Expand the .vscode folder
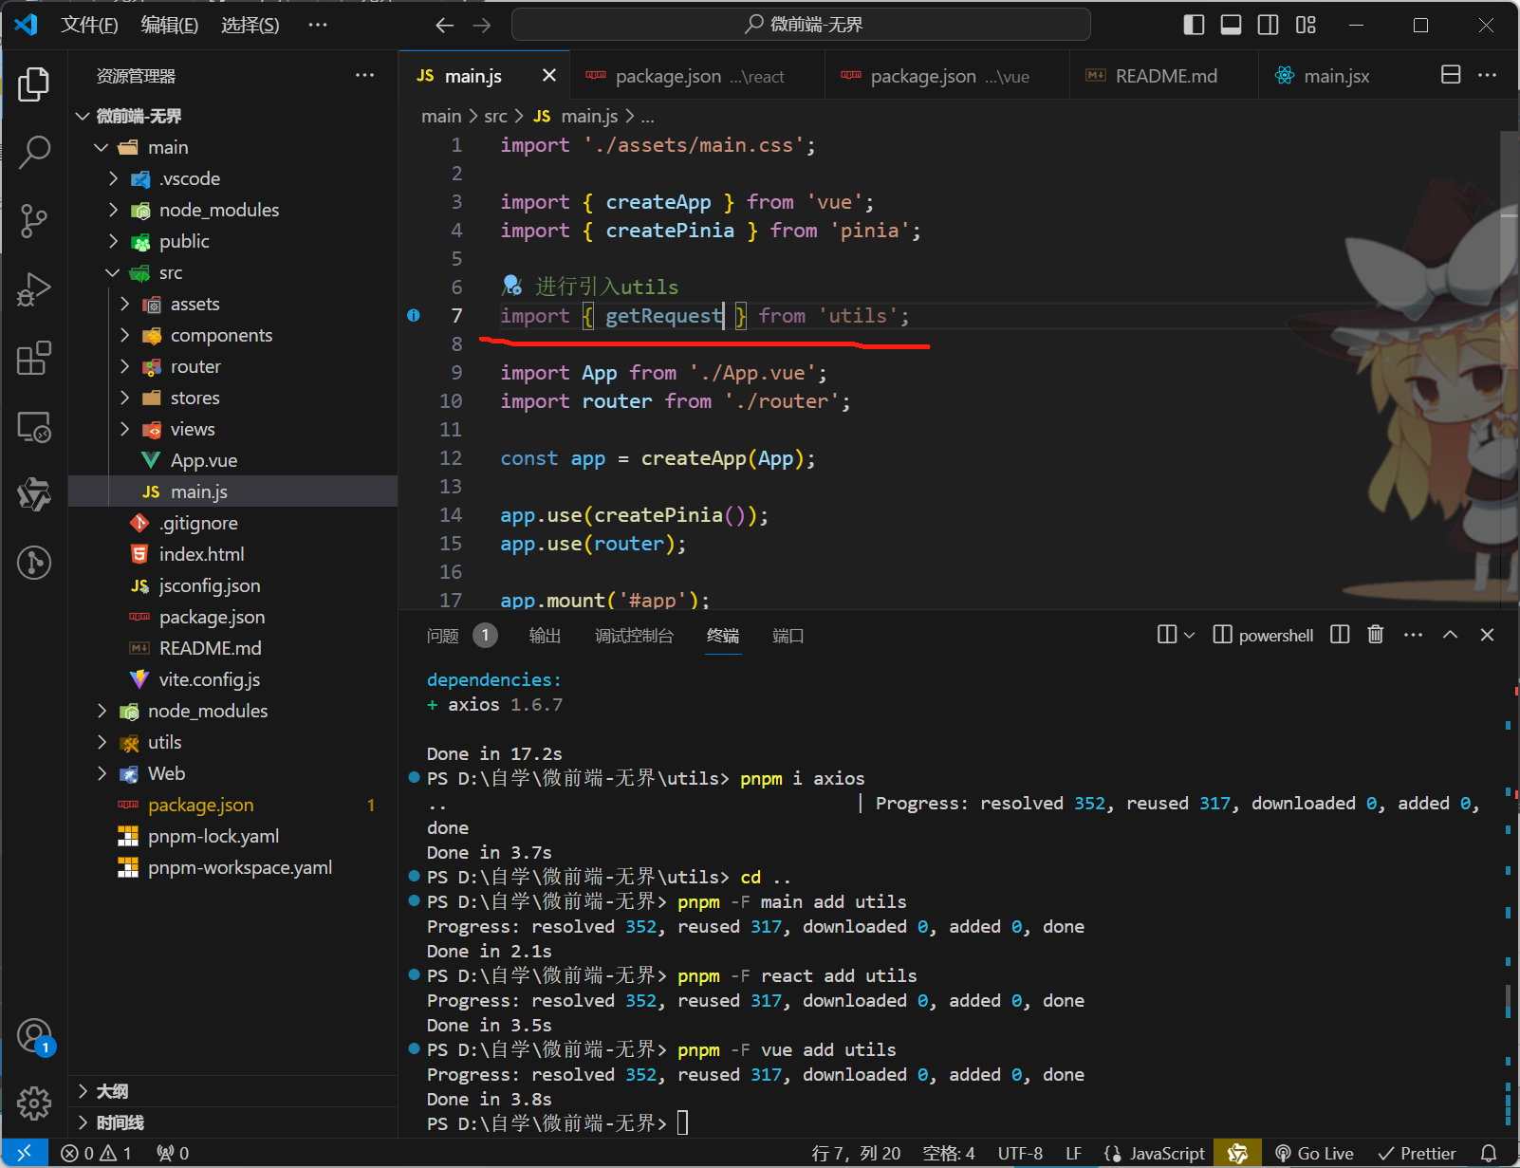Viewport: 1520px width, 1168px height. click(113, 178)
